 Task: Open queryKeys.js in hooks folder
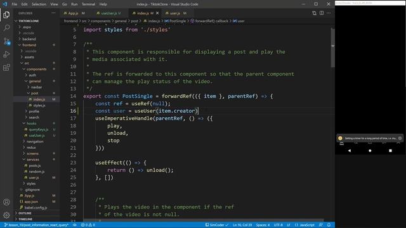[38, 129]
